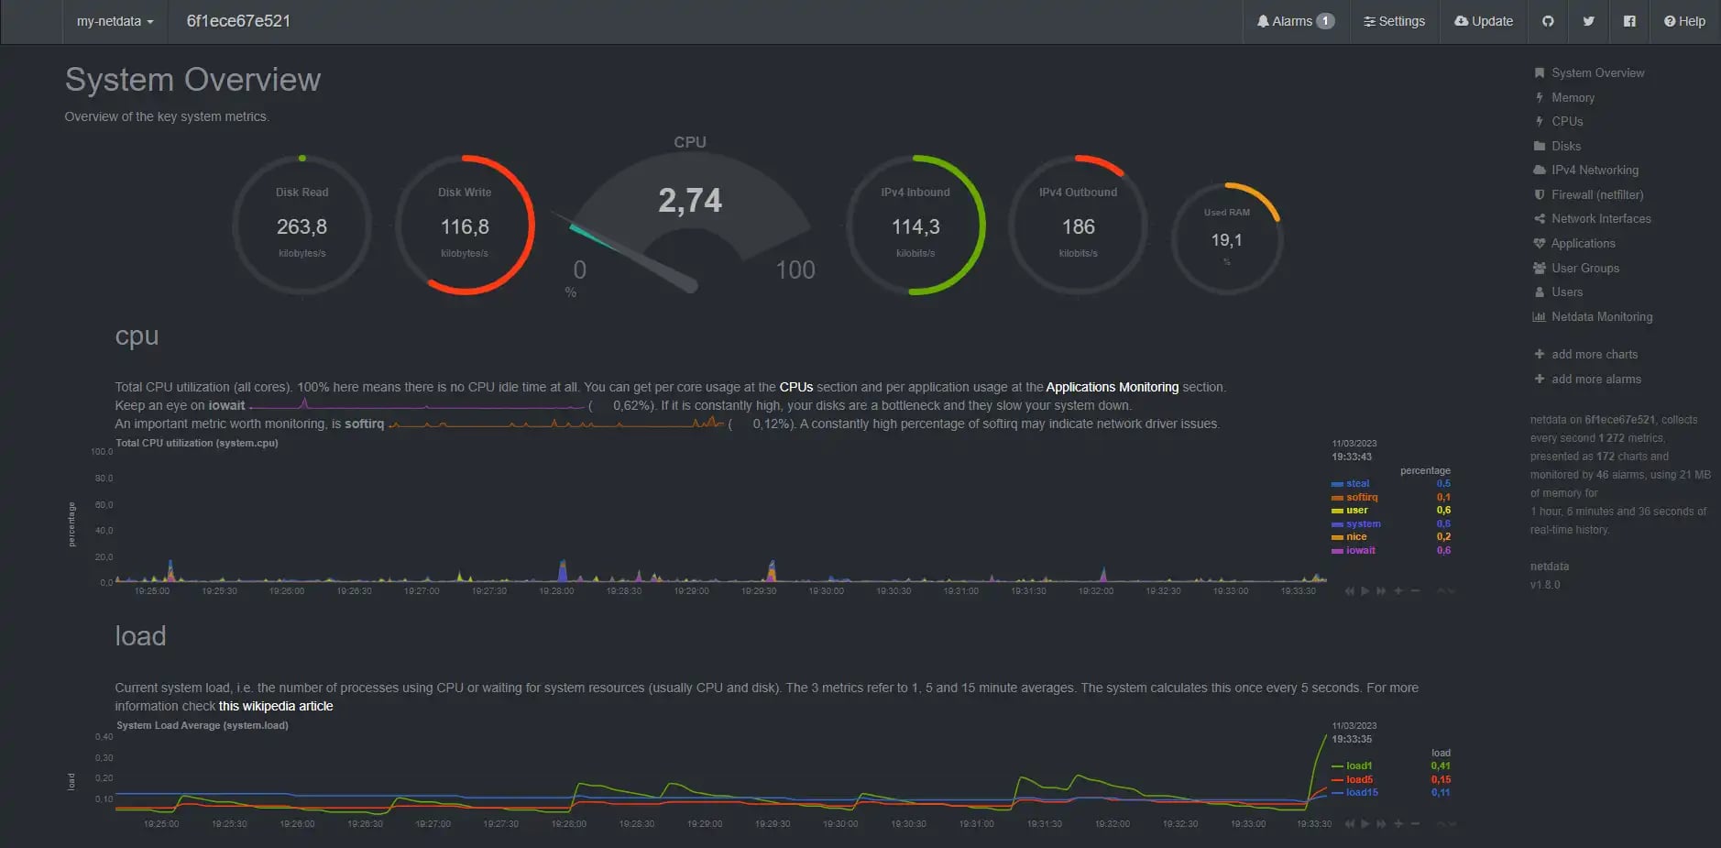Viewport: 1721px width, 848px height.
Task: Open the Facebook icon link
Action: pos(1629,21)
